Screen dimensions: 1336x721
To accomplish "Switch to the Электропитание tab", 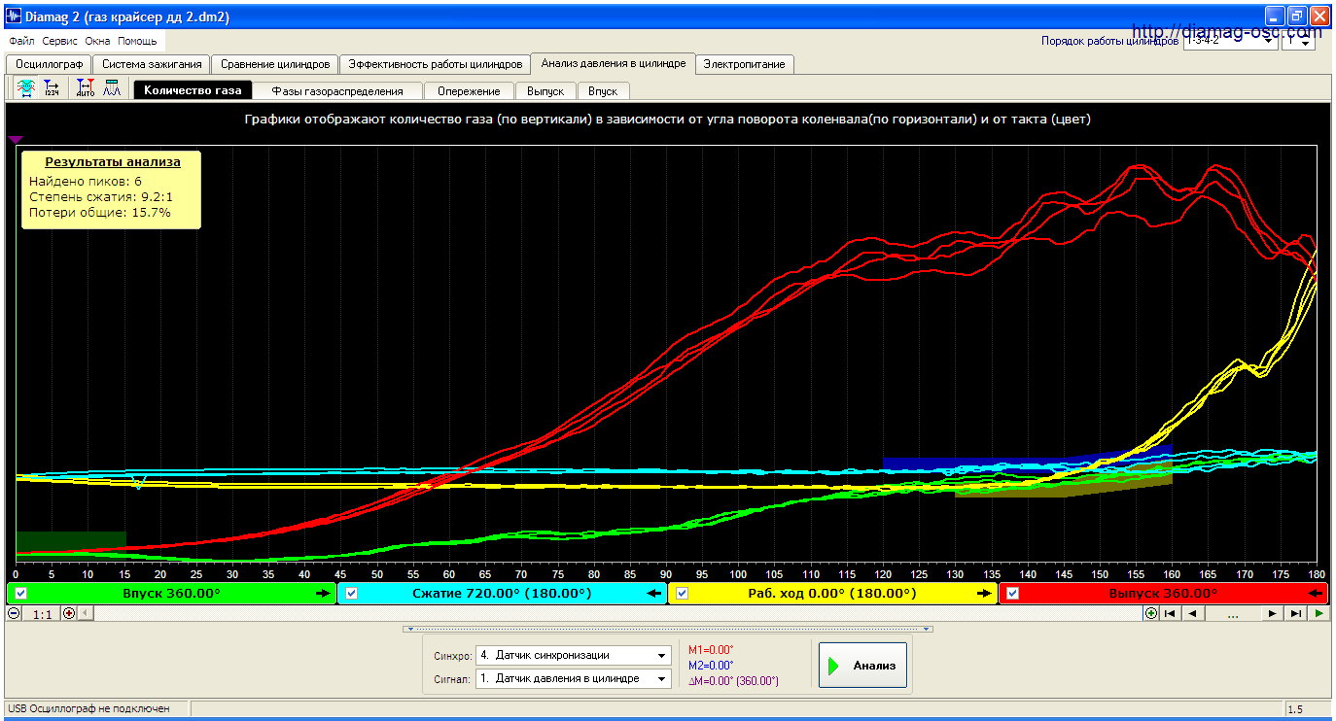I will [x=745, y=64].
